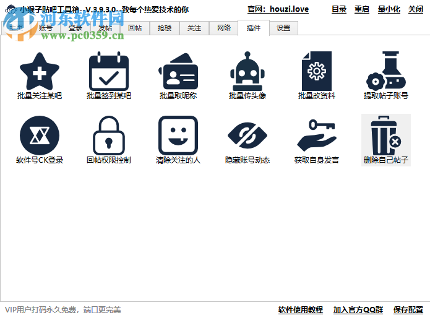Click the 重启 restart link
430x318 pixels.
(362, 9)
